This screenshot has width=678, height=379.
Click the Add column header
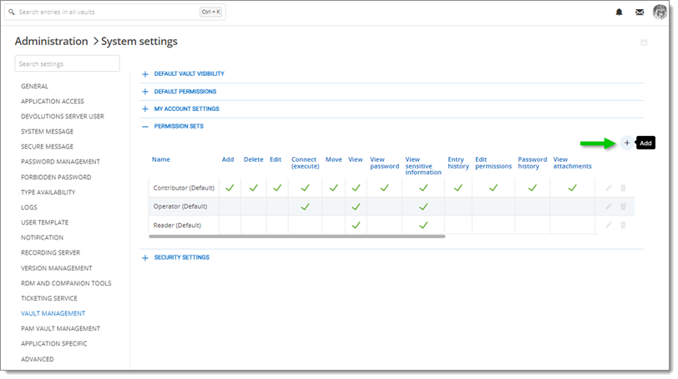[228, 159]
